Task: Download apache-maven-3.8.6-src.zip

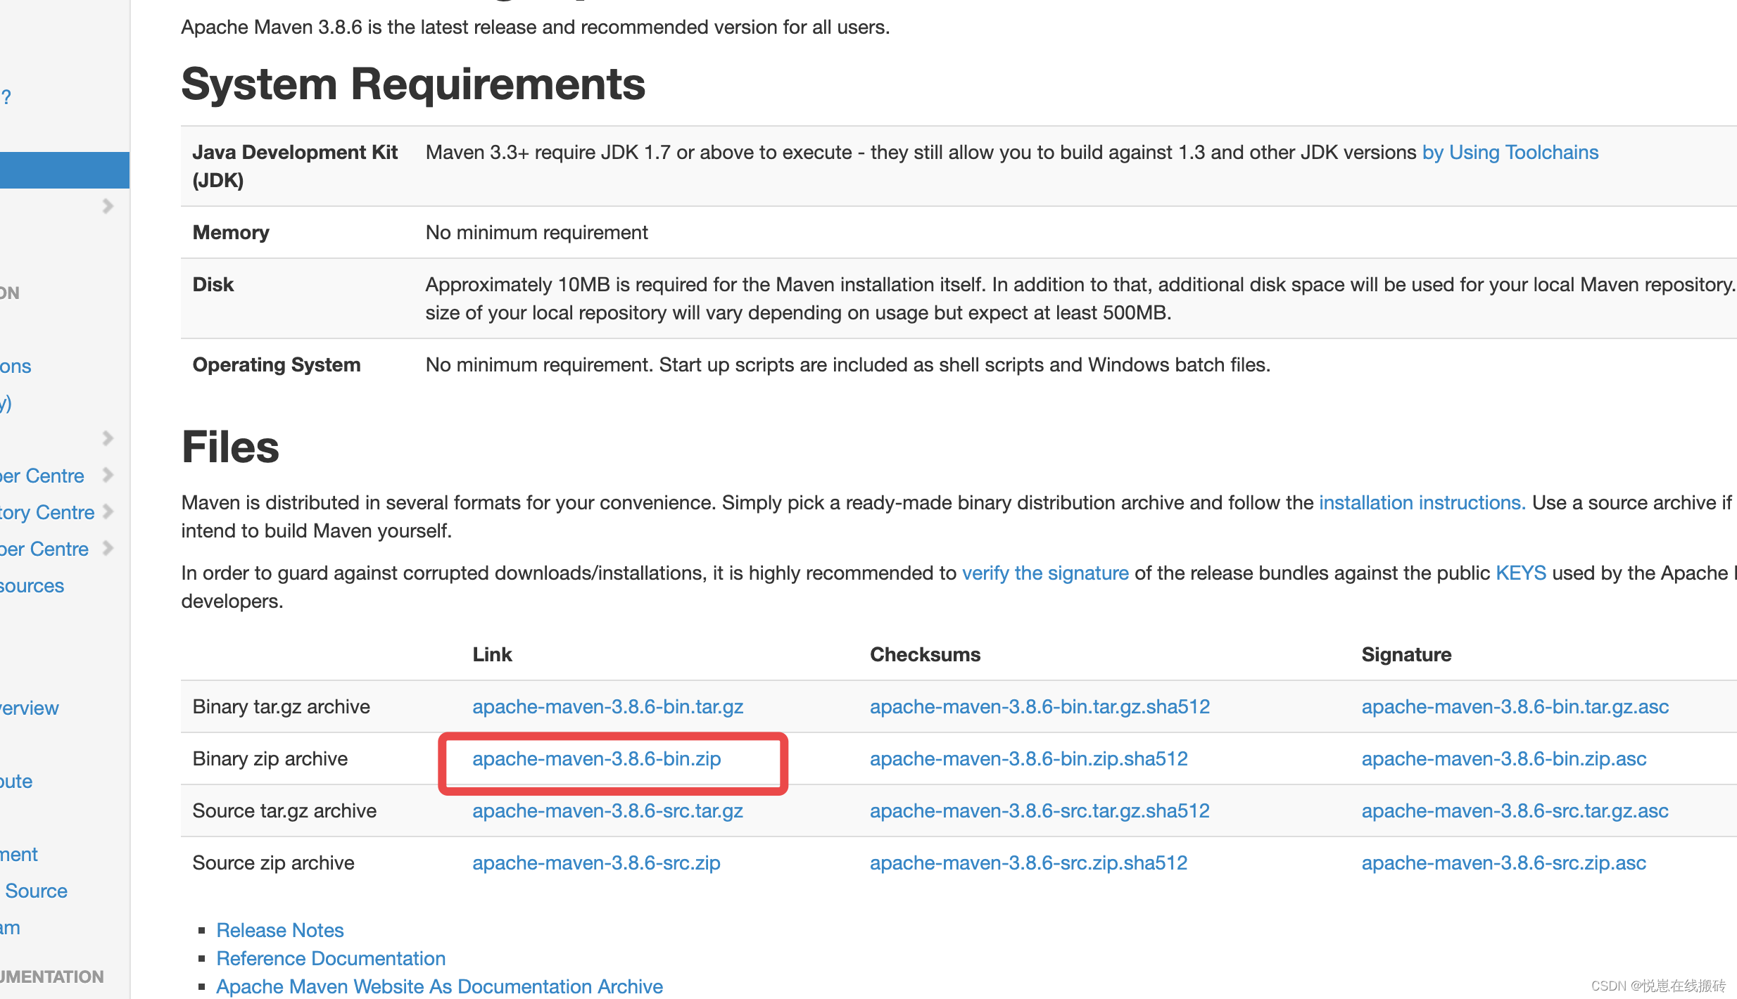Action: tap(596, 863)
